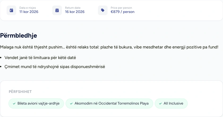Click the Price per person label

tap(121, 8)
